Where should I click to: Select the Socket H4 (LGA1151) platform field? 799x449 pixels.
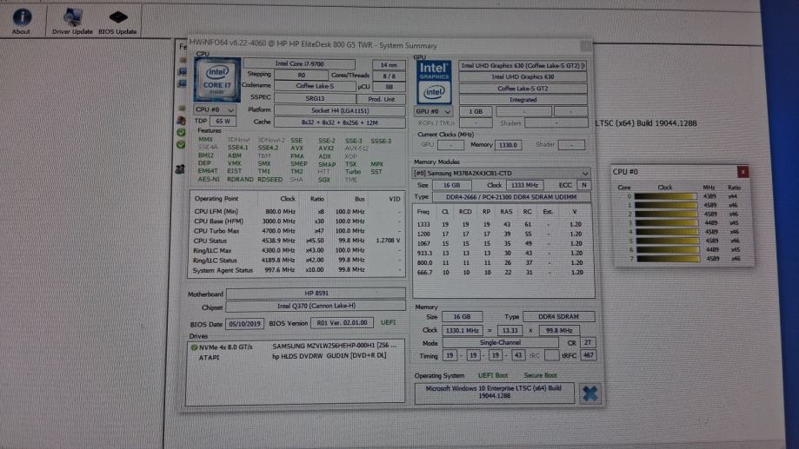(340, 110)
